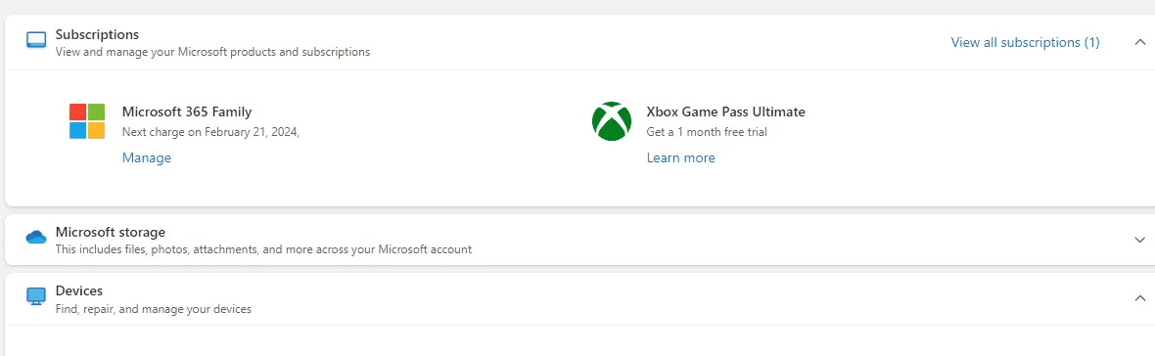Click Get a 1 month free trial text

click(707, 132)
